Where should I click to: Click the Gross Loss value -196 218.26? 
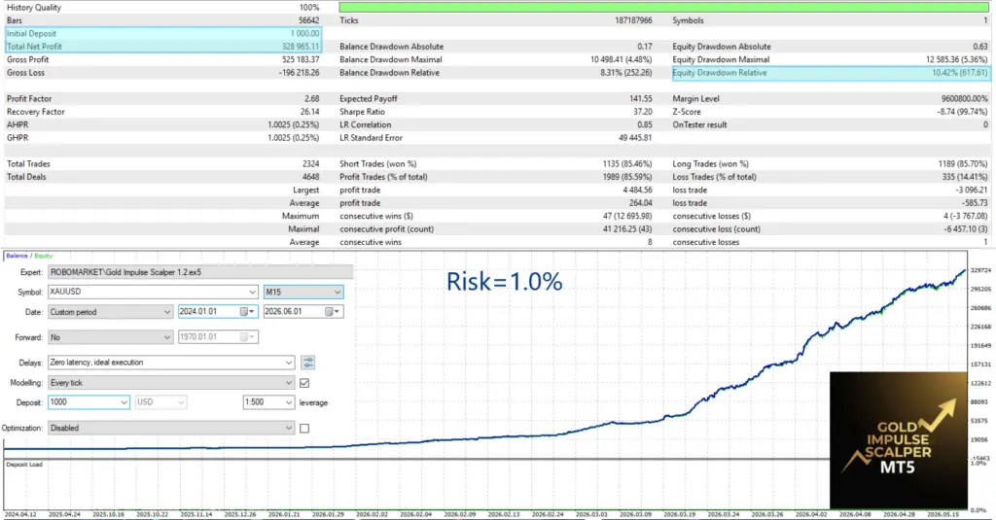tap(299, 73)
